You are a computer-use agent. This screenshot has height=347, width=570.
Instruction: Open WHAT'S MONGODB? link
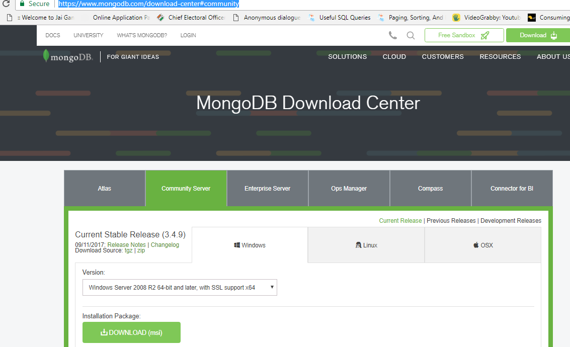pos(142,35)
